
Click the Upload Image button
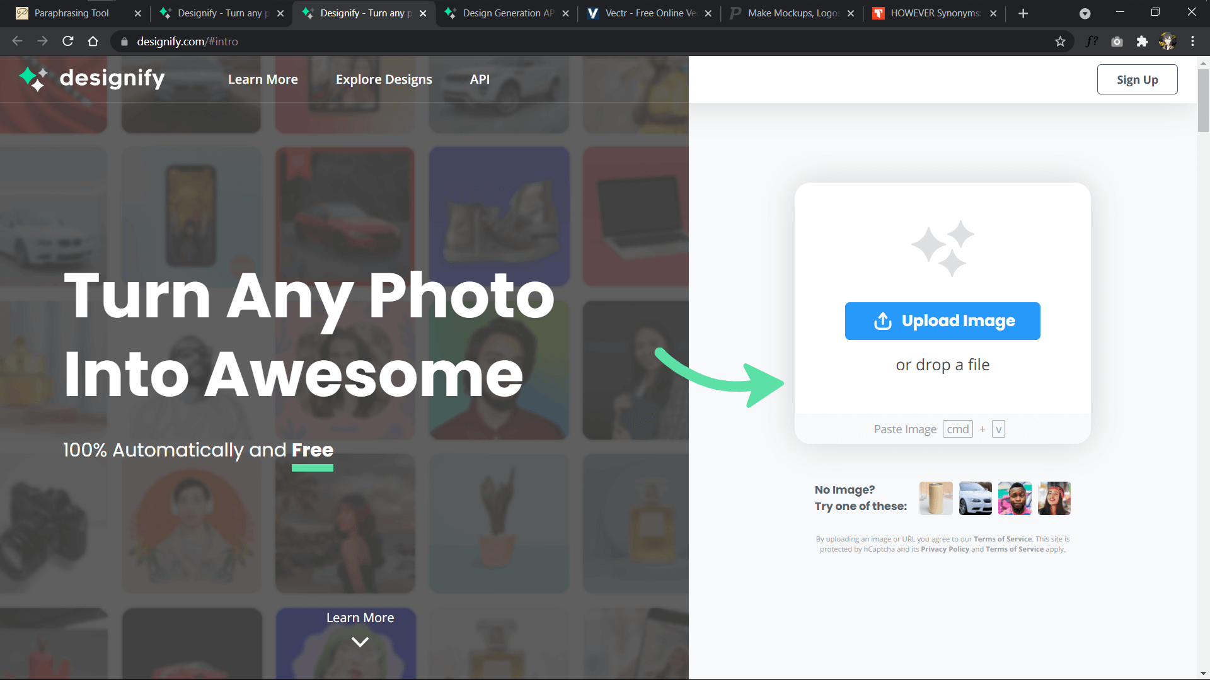pos(942,321)
